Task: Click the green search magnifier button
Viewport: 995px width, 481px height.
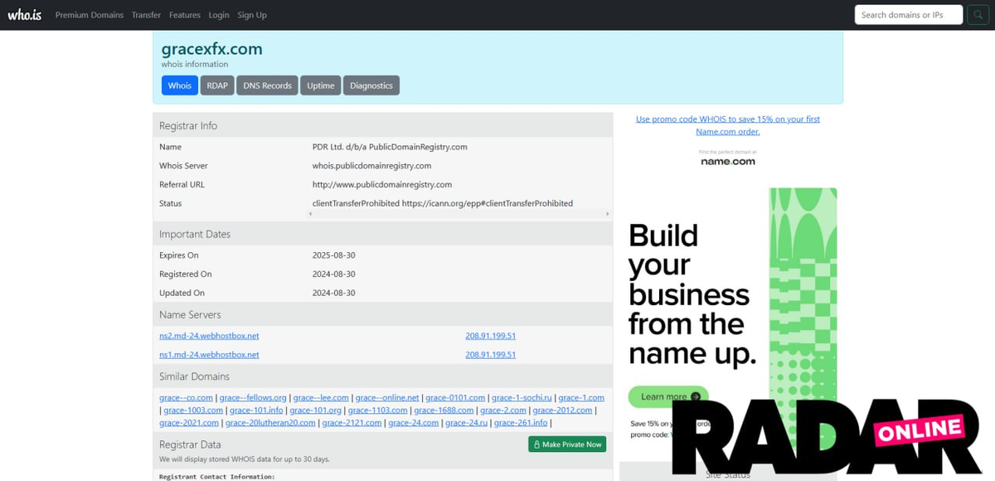Action: coord(978,15)
